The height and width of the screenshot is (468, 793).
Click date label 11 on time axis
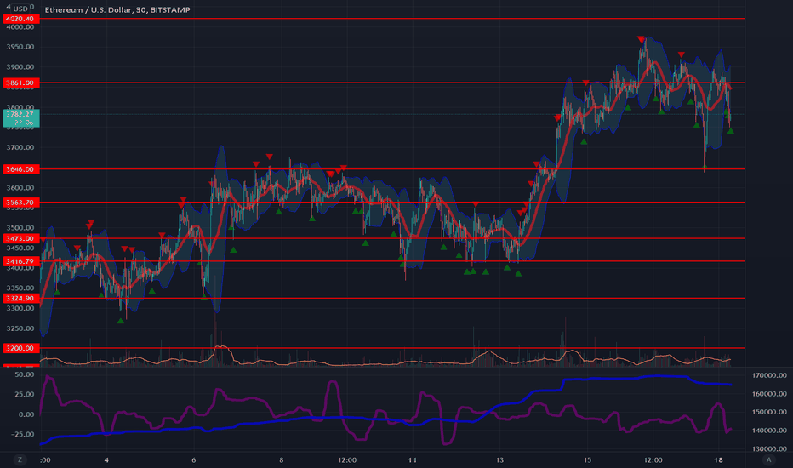[412, 459]
